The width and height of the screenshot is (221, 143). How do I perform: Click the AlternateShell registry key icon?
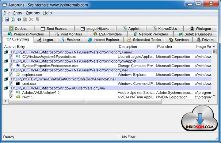click(6, 79)
